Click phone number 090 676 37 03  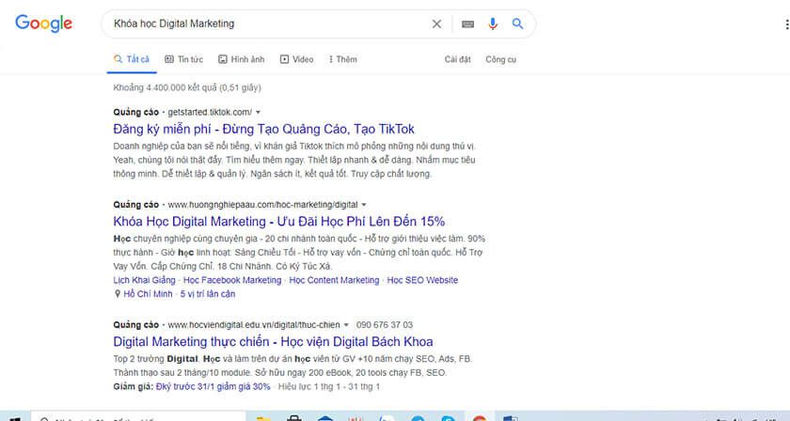coord(385,325)
